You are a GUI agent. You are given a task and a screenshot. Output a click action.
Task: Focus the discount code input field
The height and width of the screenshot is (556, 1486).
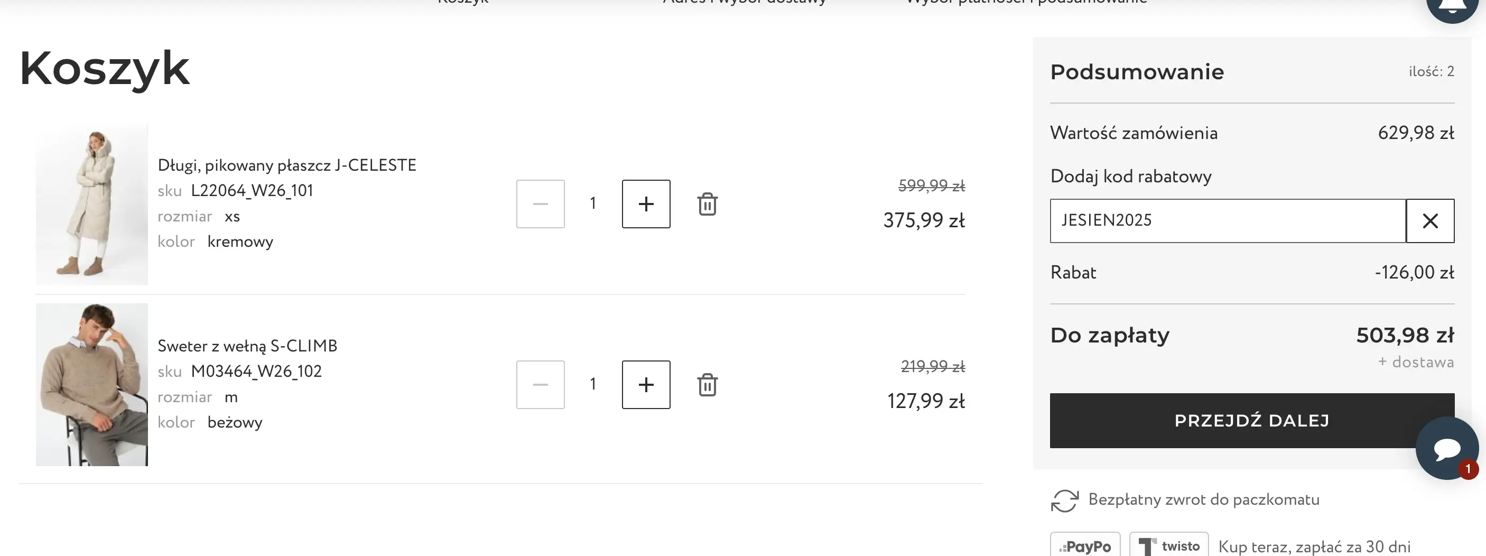pos(1227,221)
